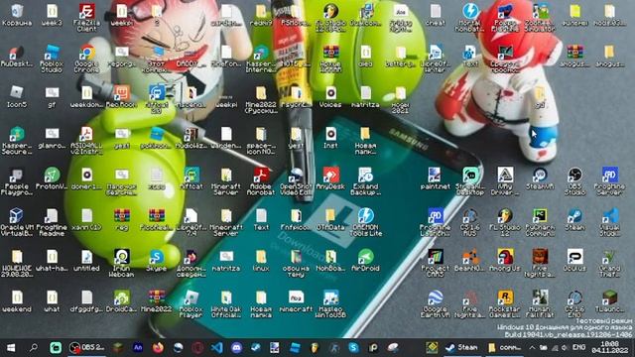
Task: Open the Adobe Acrobat desktop icon
Action: tap(261, 181)
